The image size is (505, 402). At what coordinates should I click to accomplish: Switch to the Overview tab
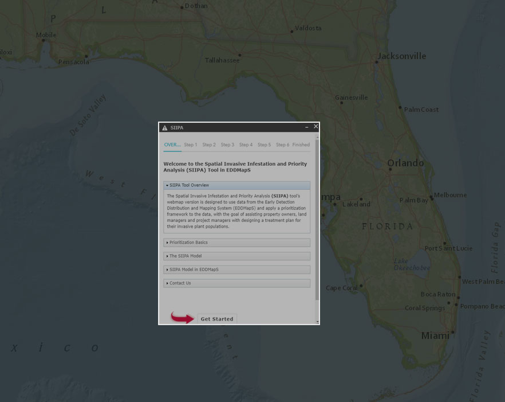coord(172,145)
